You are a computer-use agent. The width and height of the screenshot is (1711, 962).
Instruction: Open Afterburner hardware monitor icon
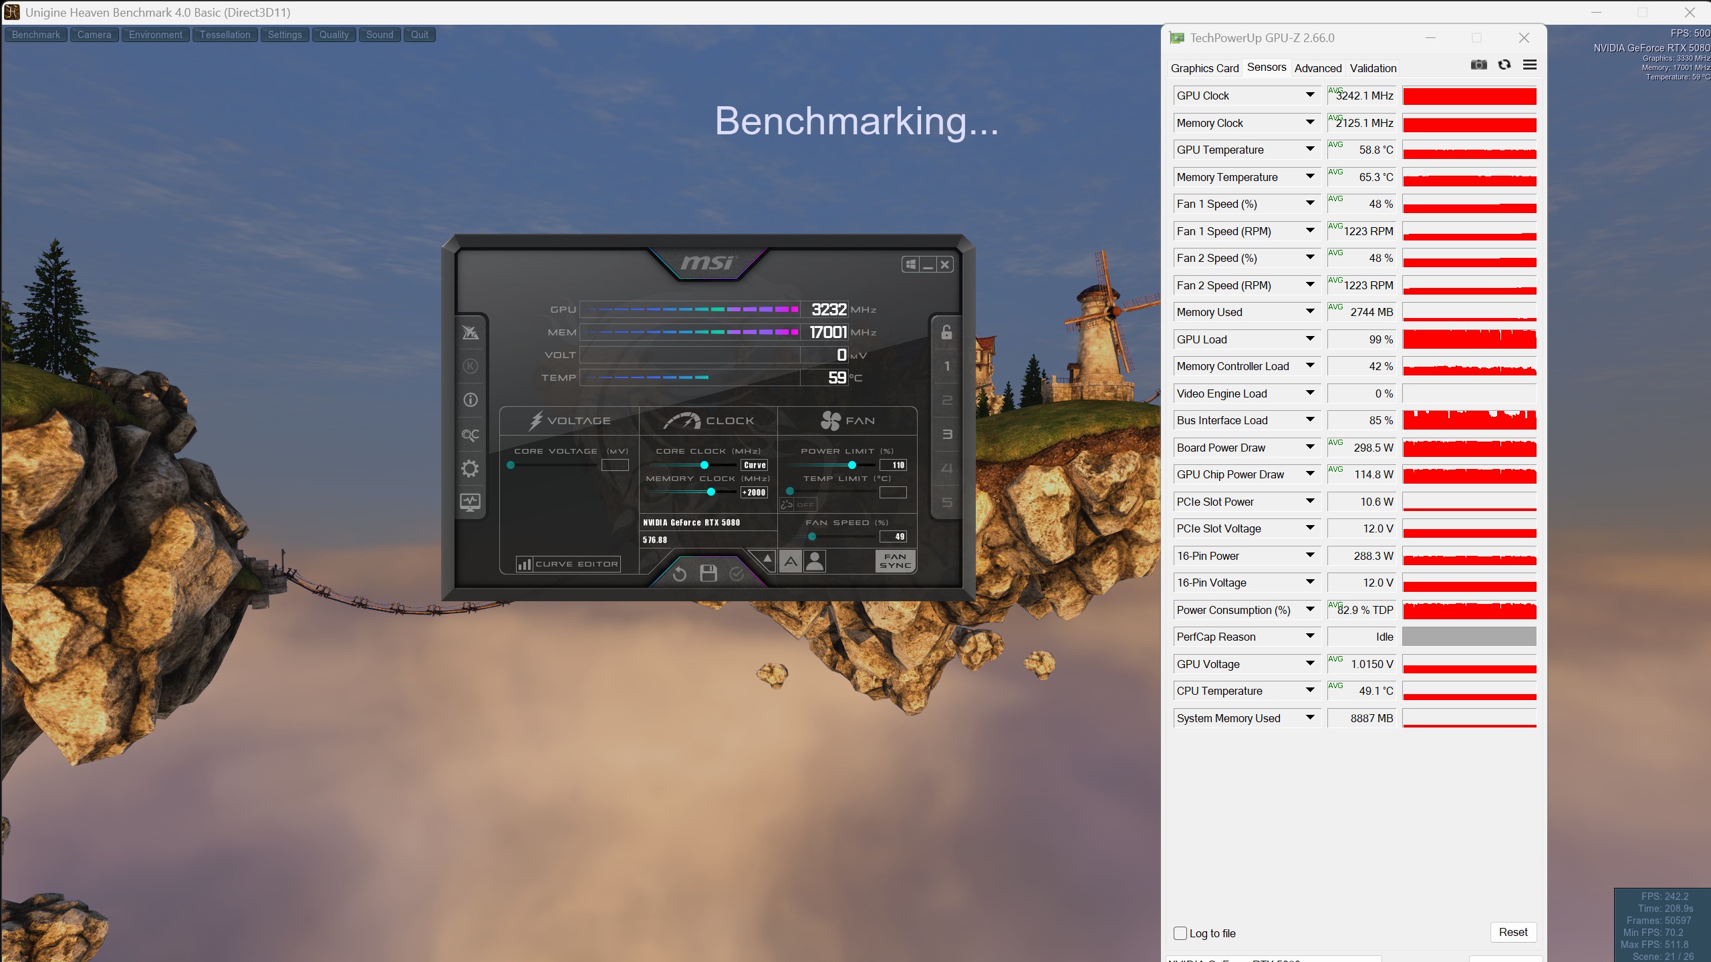click(471, 502)
